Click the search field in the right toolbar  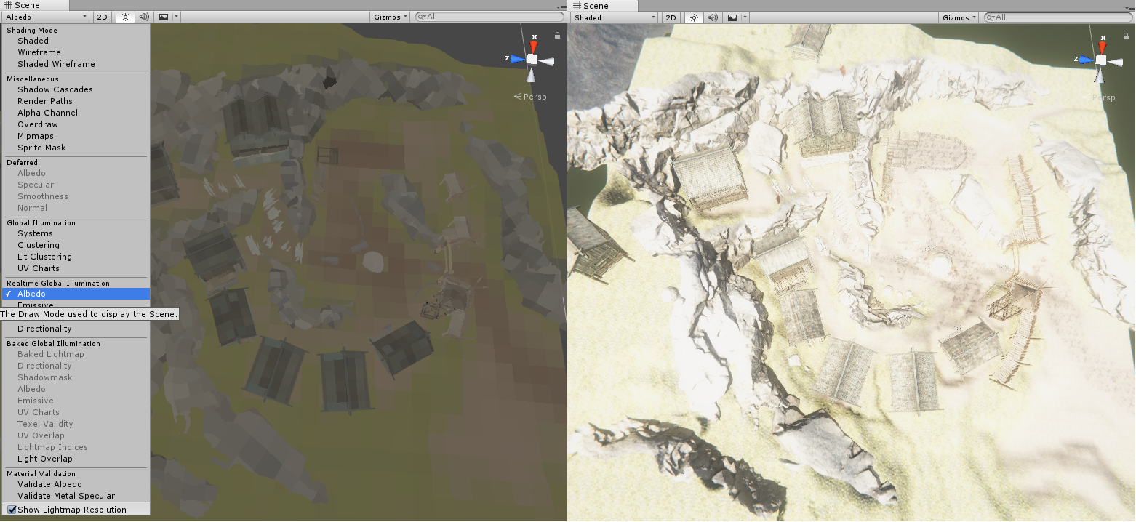coord(1055,16)
